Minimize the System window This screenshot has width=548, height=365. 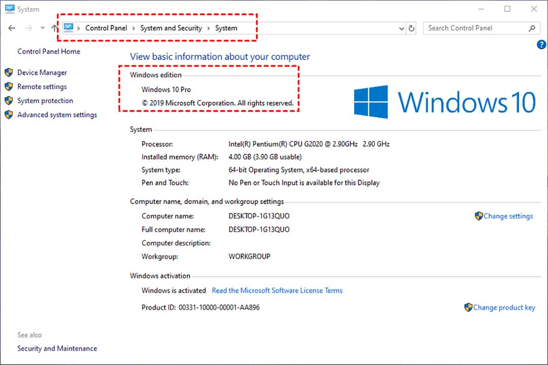tap(481, 9)
